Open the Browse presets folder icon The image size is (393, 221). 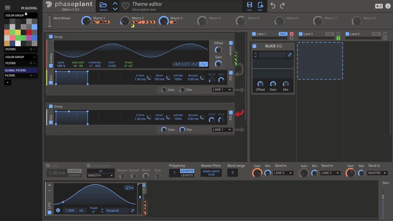103,5
